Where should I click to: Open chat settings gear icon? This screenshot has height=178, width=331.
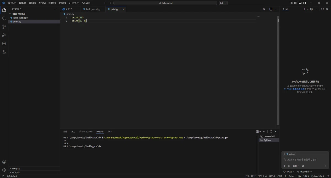coord(311,9)
